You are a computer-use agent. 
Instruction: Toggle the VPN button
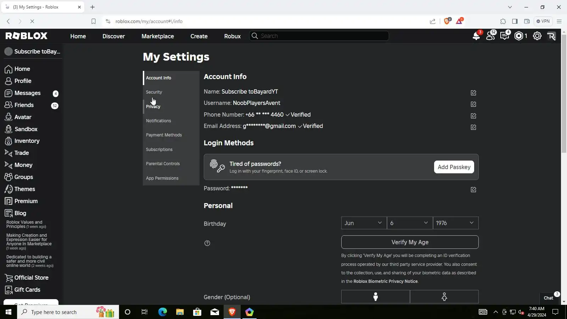(543, 21)
